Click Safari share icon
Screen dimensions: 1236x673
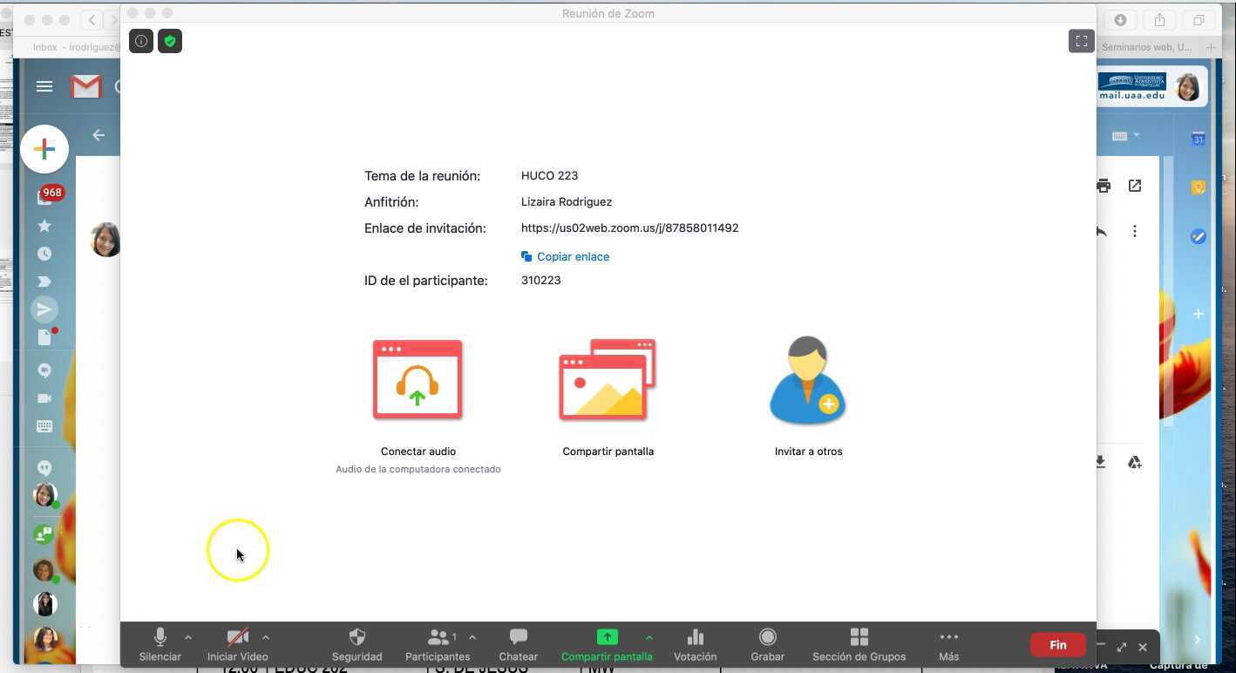point(1159,20)
